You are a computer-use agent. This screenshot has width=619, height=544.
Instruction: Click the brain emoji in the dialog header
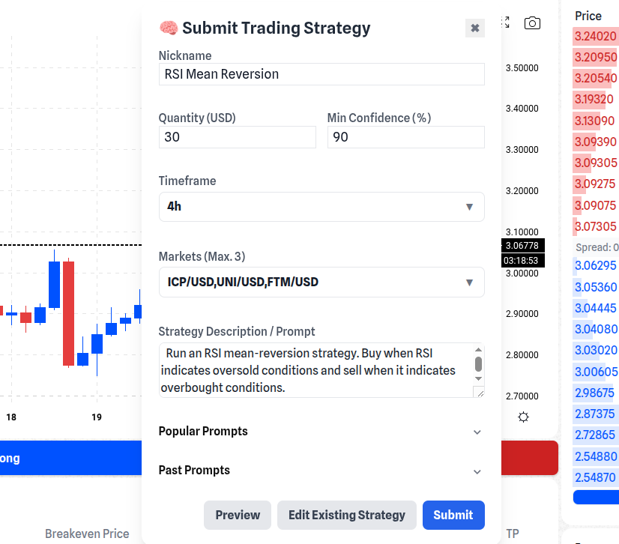pos(169,28)
